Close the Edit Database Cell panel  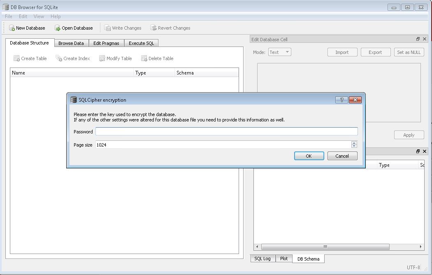click(425, 39)
